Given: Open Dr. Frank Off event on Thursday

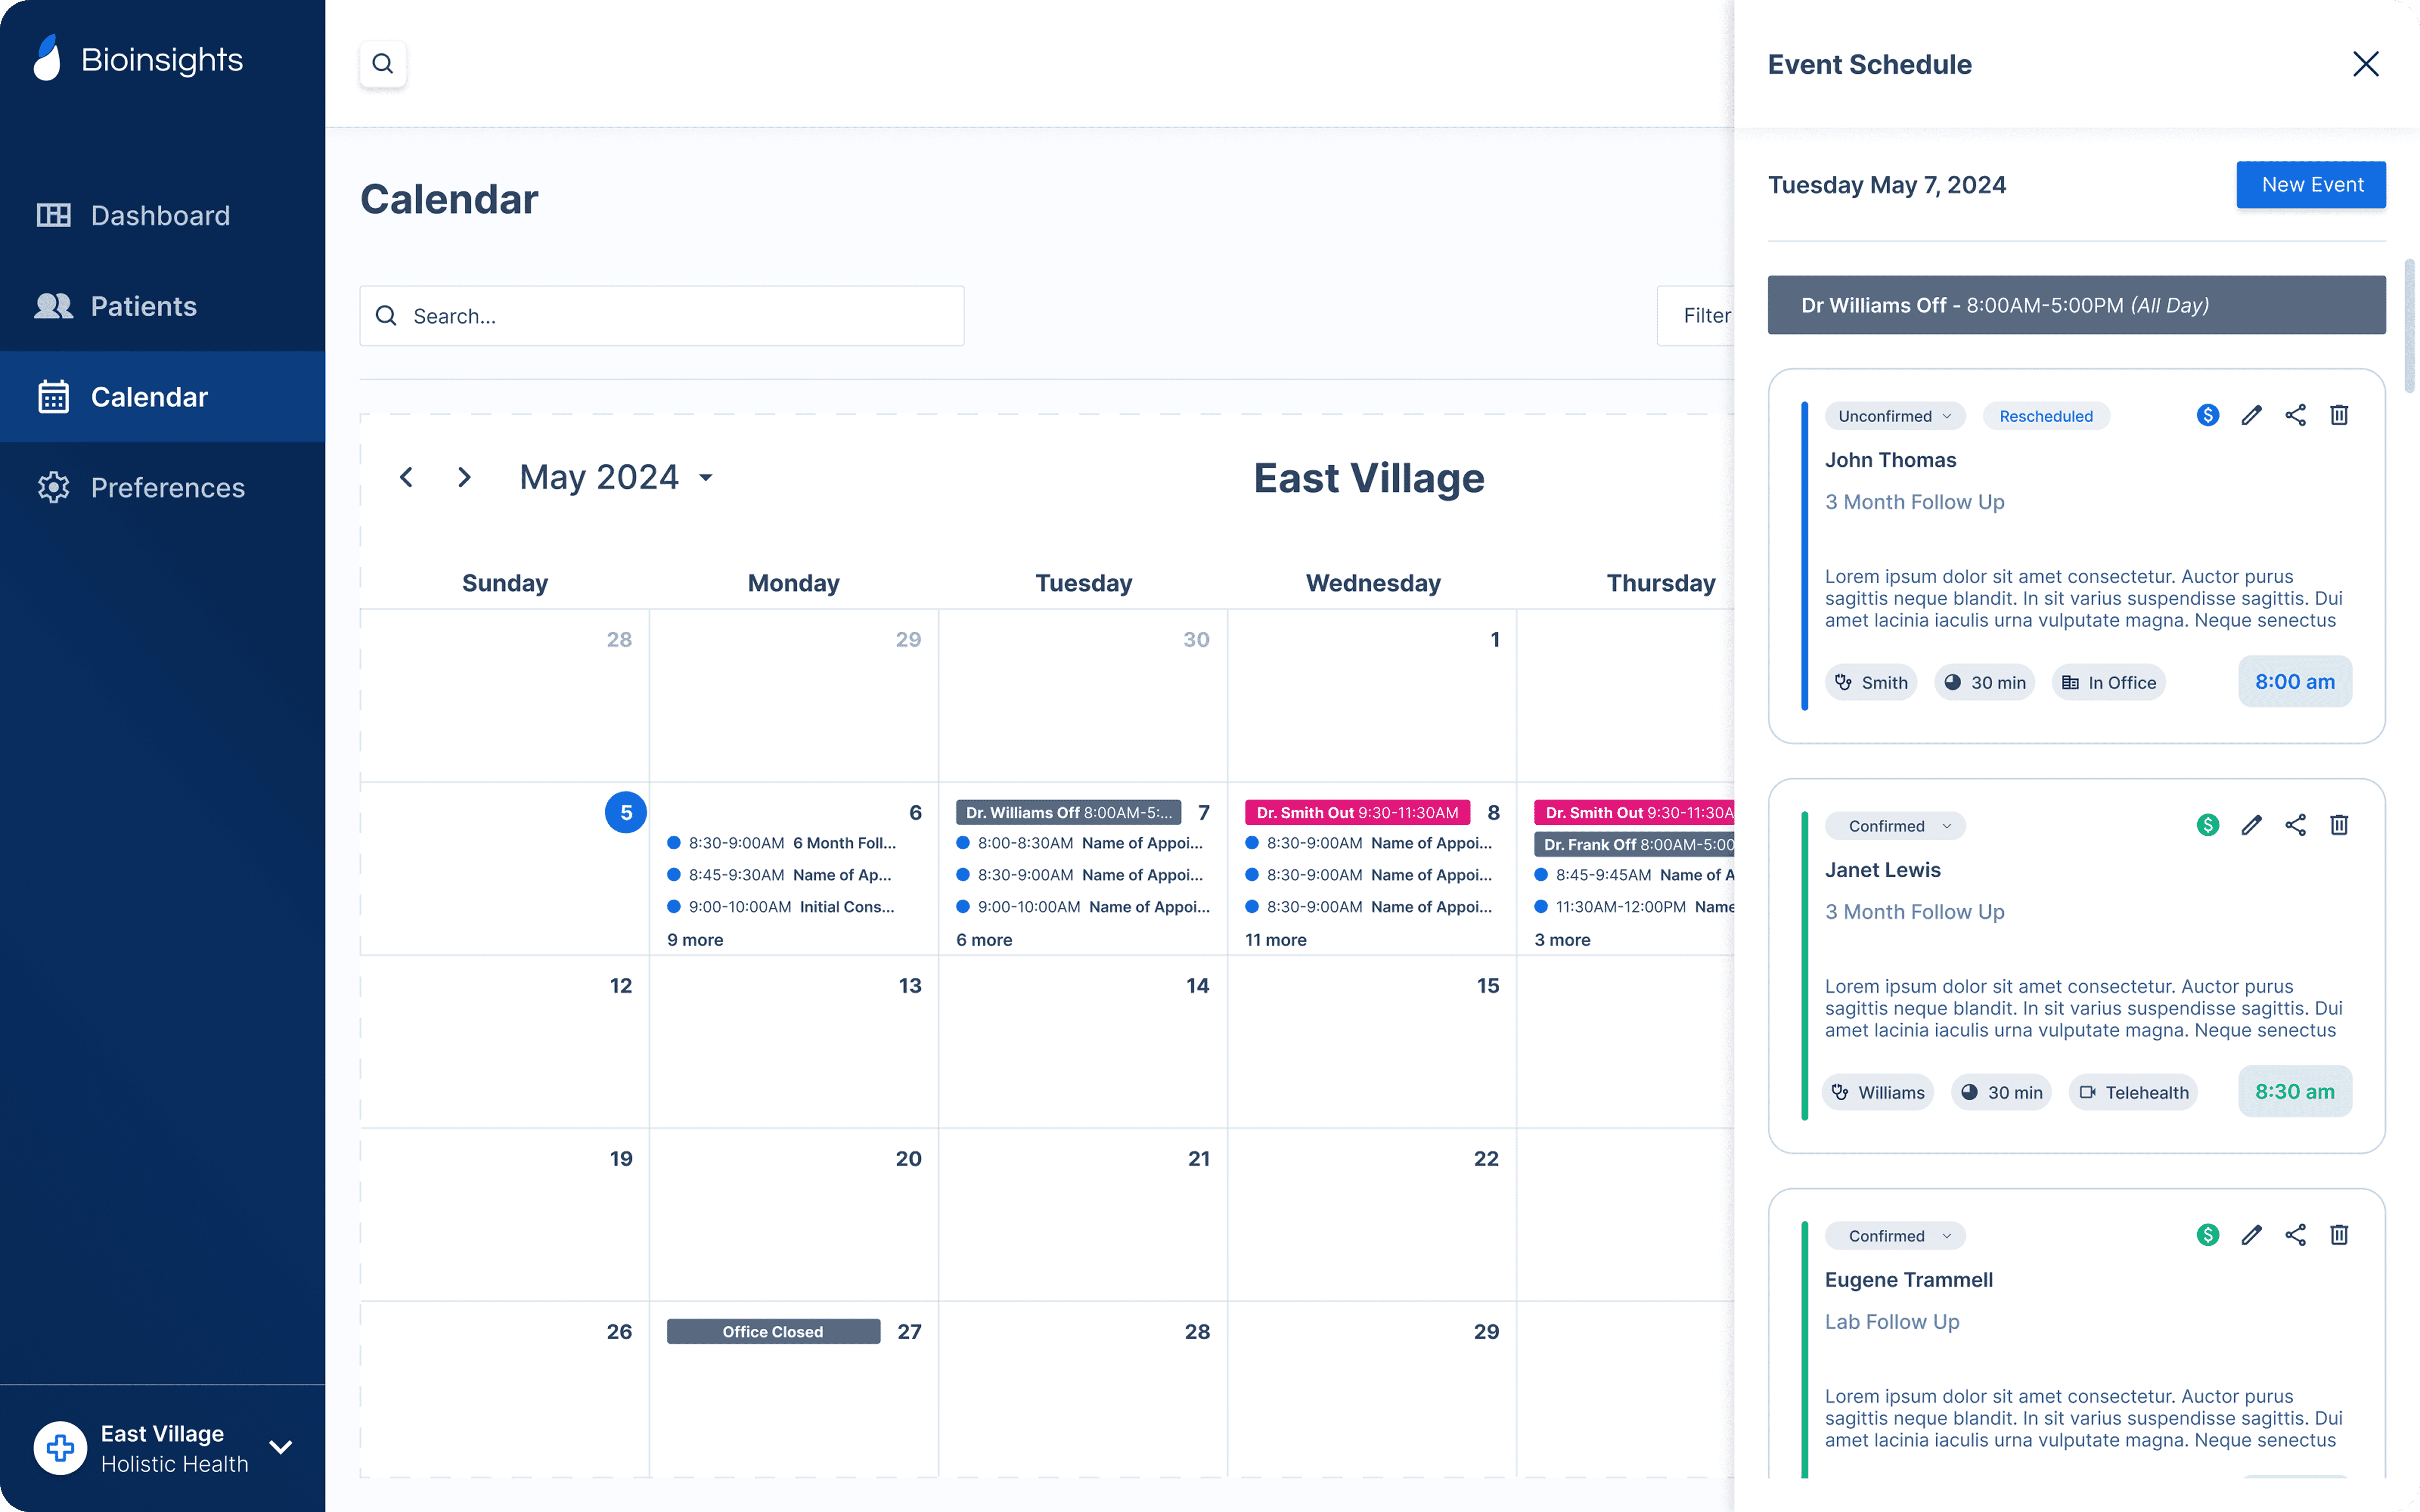Looking at the screenshot, I should 1634,844.
